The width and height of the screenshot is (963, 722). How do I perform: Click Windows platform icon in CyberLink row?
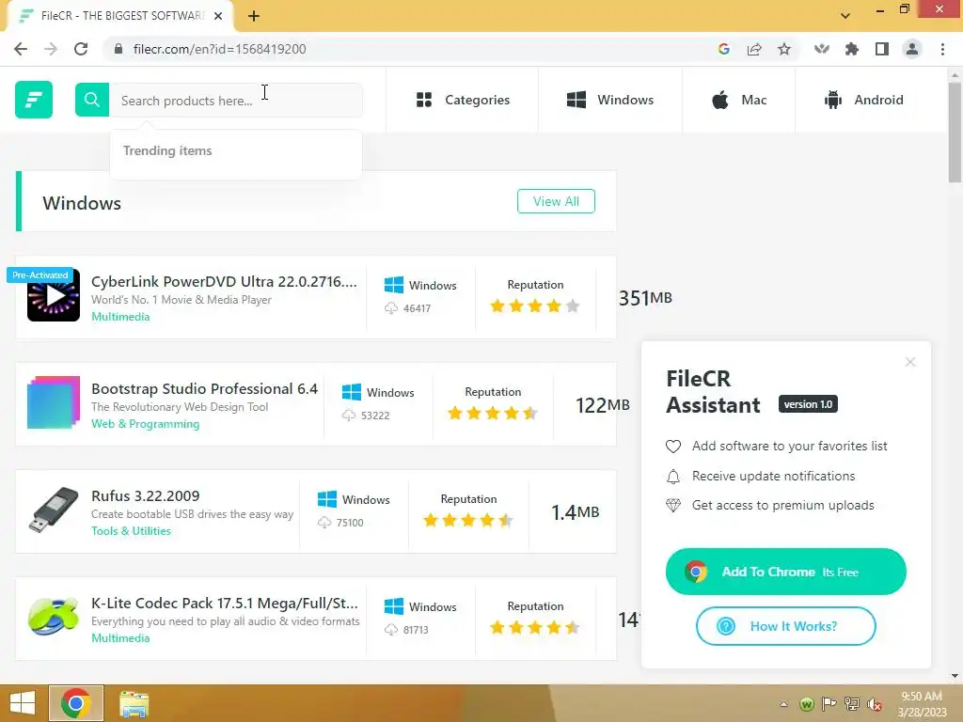(x=394, y=285)
